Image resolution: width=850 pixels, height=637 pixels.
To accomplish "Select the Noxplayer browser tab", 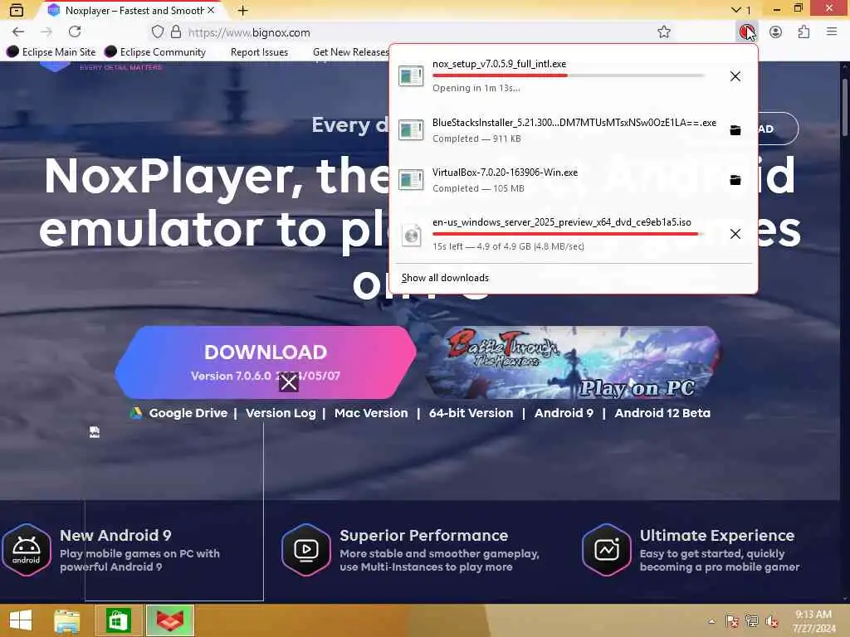I will coord(130,10).
